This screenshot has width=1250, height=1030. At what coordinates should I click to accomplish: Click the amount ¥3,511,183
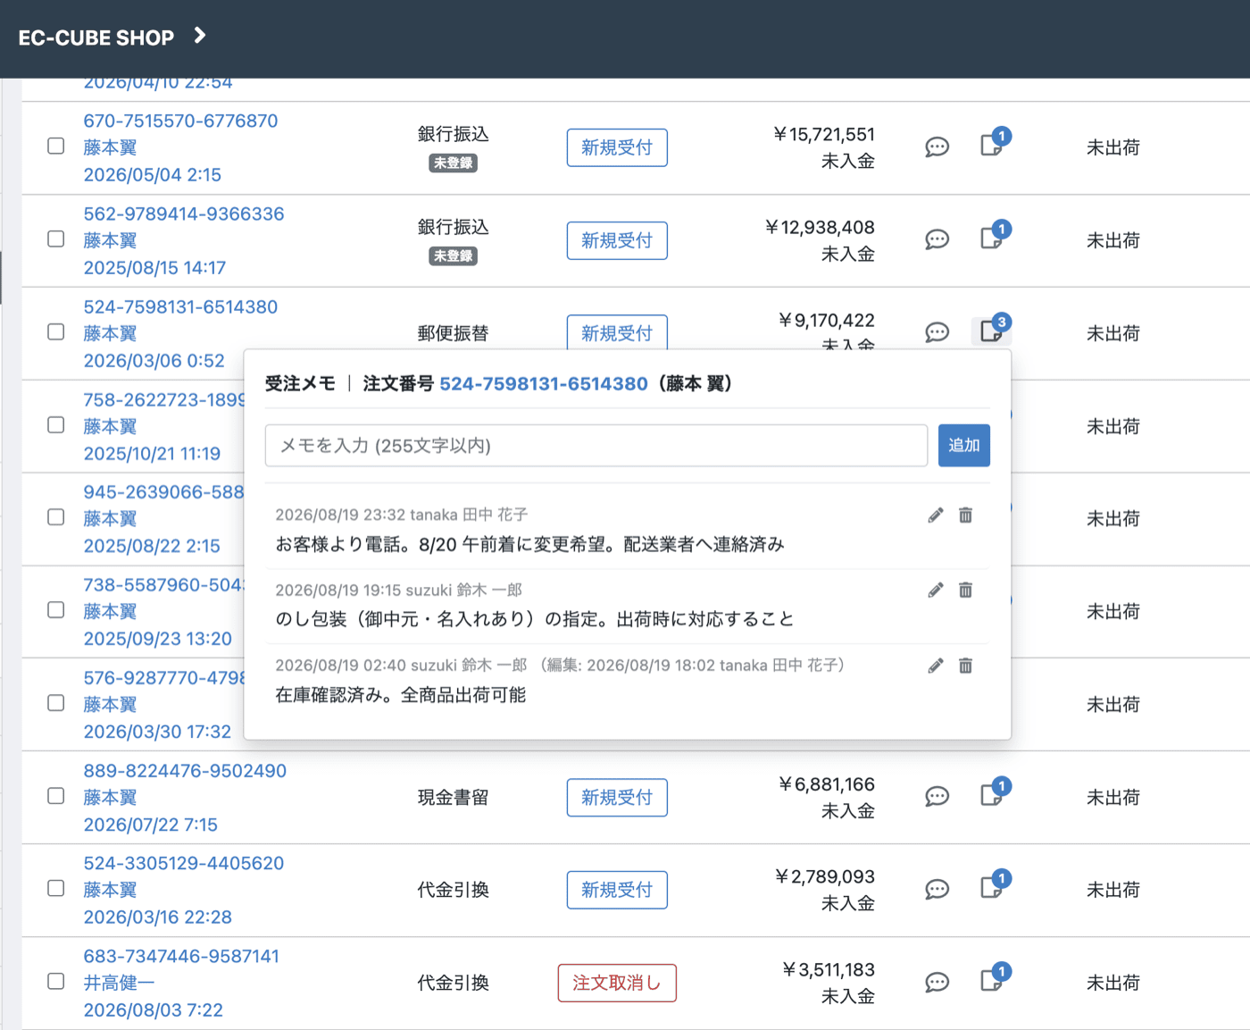pos(829,970)
